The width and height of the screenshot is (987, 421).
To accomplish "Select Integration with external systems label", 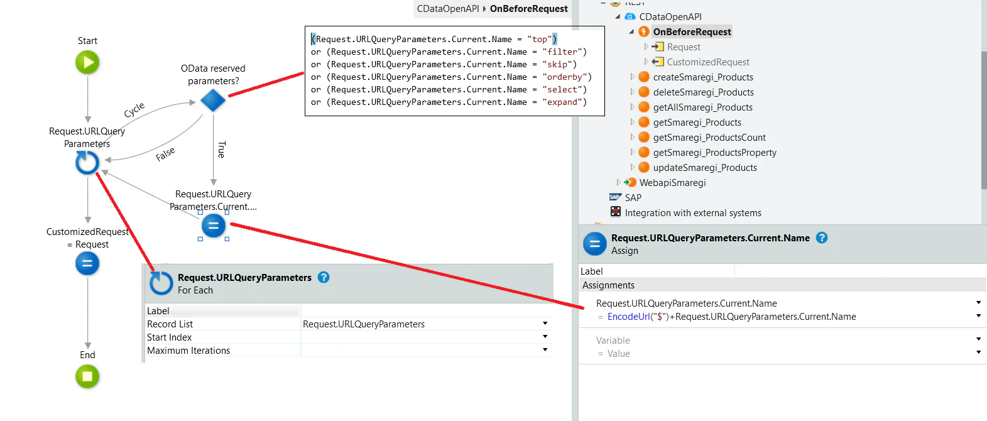I will coord(693,212).
